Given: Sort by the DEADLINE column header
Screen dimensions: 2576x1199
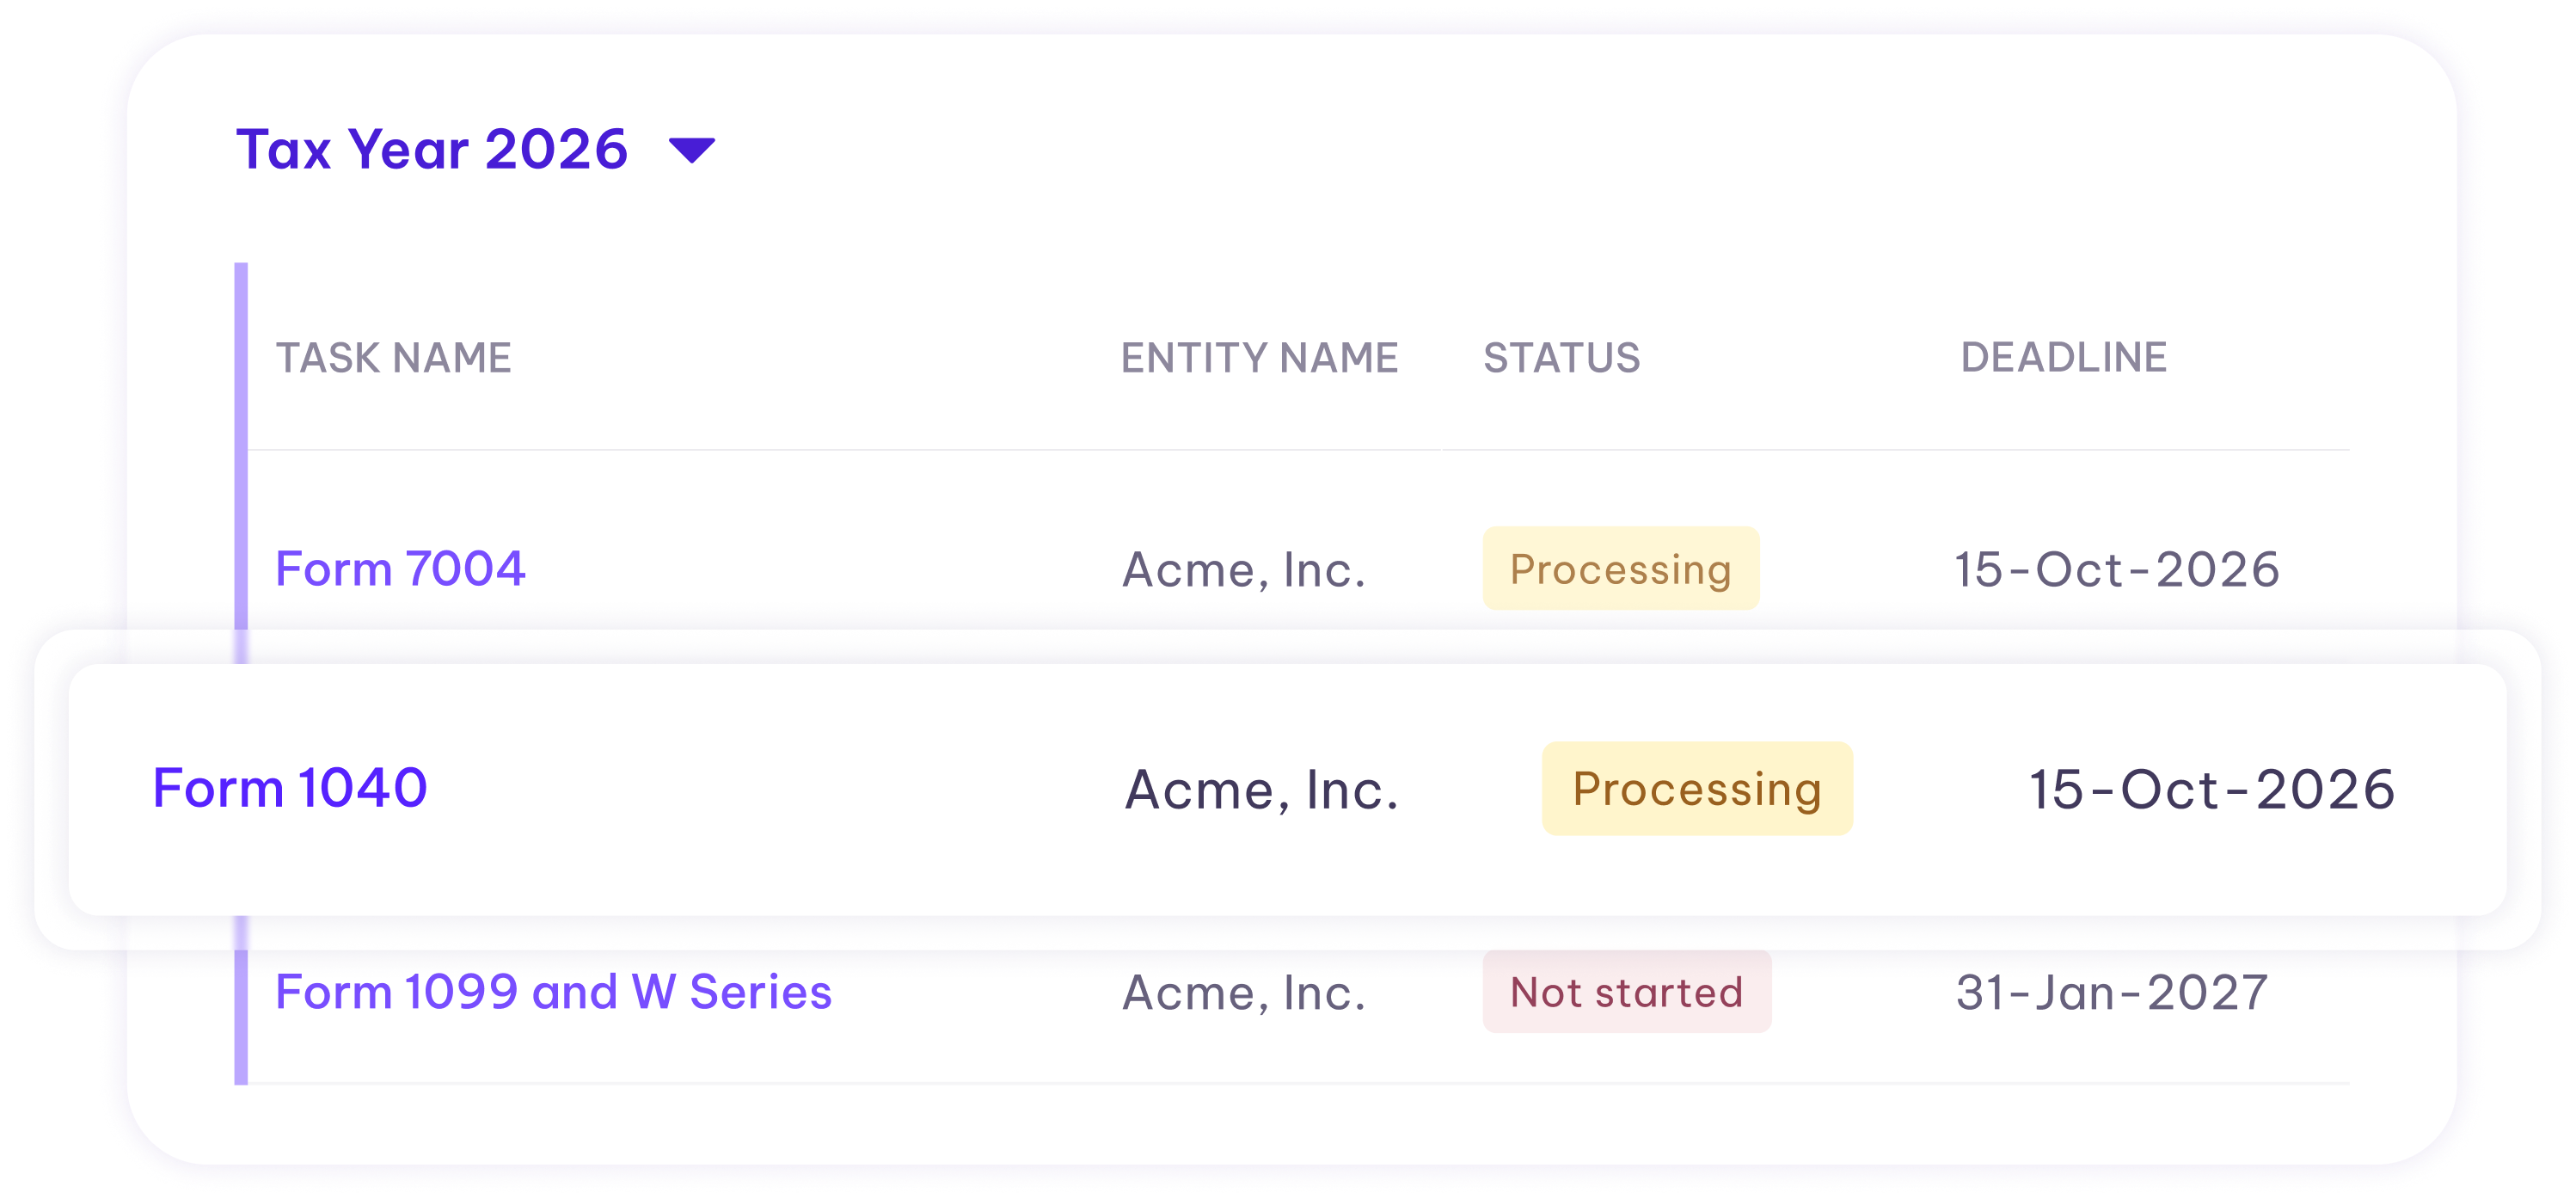Looking at the screenshot, I should pyautogui.click(x=2063, y=357).
